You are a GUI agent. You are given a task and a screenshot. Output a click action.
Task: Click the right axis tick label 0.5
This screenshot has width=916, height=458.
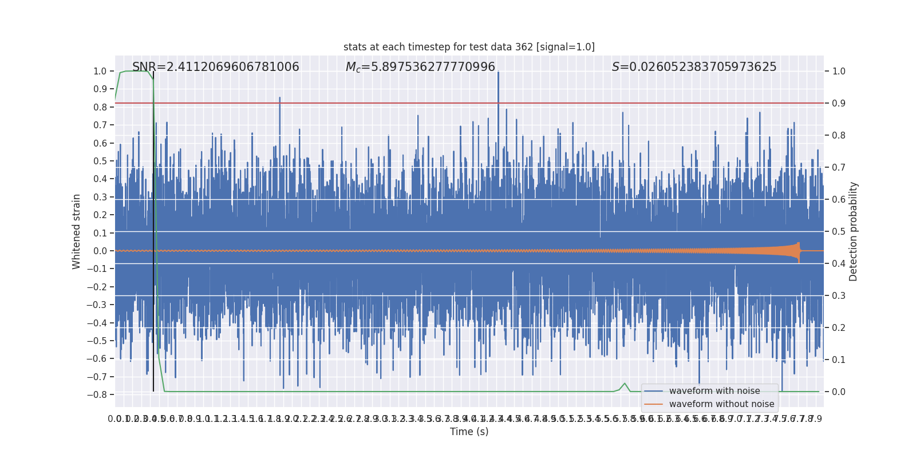pos(839,231)
